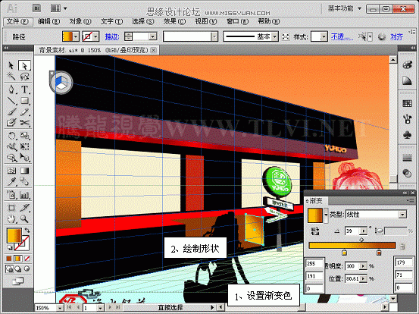Select the Blend tool
Image resolution: width=419 pixels, height=314 pixels.
(x=24, y=182)
